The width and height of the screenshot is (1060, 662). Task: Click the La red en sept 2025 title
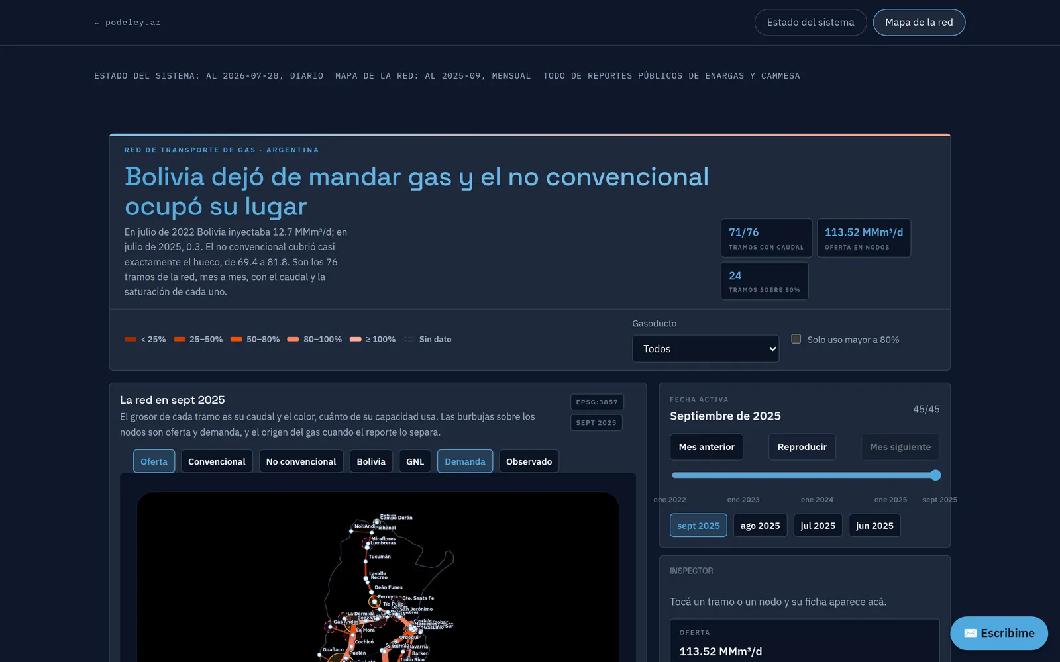[x=172, y=400]
